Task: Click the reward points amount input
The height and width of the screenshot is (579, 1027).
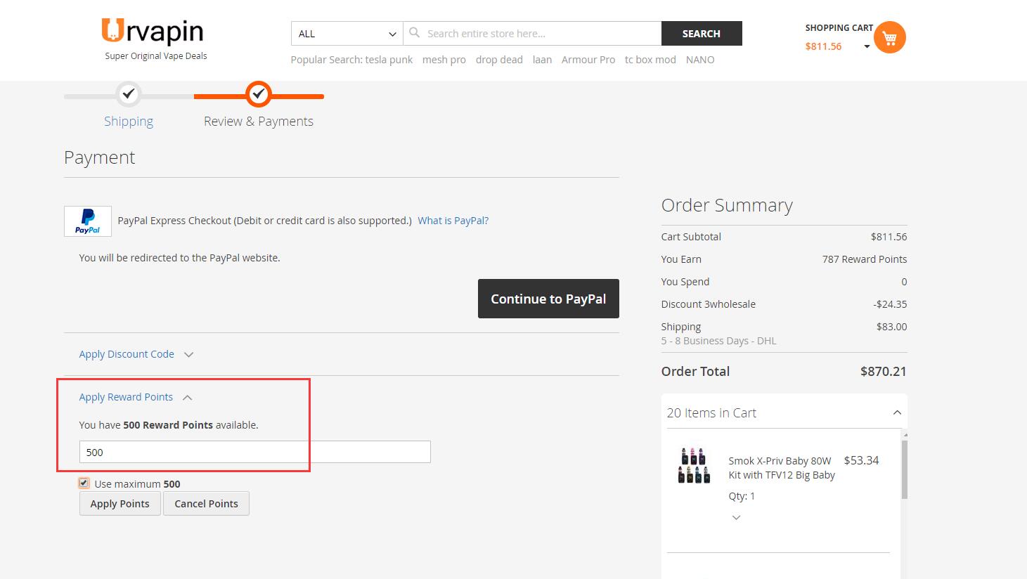Action: (254, 452)
